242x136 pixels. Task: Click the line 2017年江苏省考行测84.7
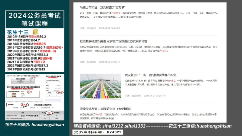click(24, 40)
